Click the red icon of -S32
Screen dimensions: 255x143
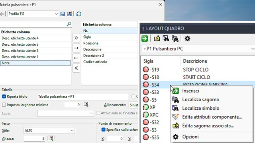[x=146, y=122]
